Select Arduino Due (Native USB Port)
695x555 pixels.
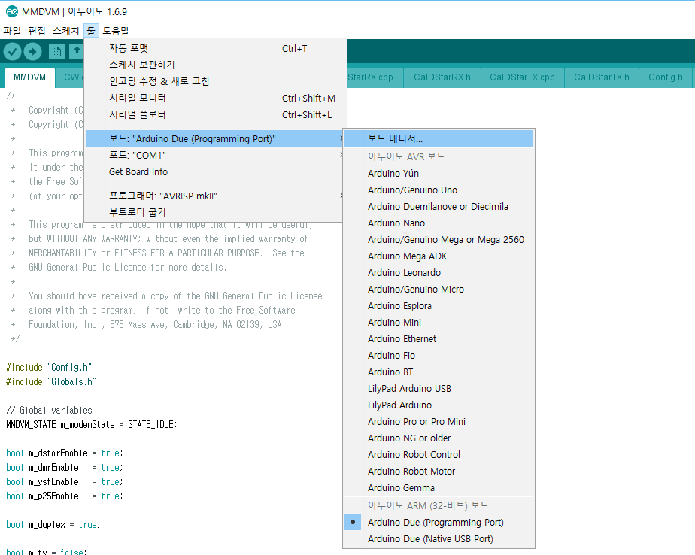pyautogui.click(x=439, y=539)
